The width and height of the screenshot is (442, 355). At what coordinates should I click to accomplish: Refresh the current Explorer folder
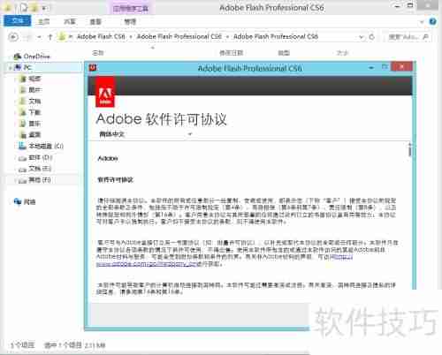(x=372, y=37)
